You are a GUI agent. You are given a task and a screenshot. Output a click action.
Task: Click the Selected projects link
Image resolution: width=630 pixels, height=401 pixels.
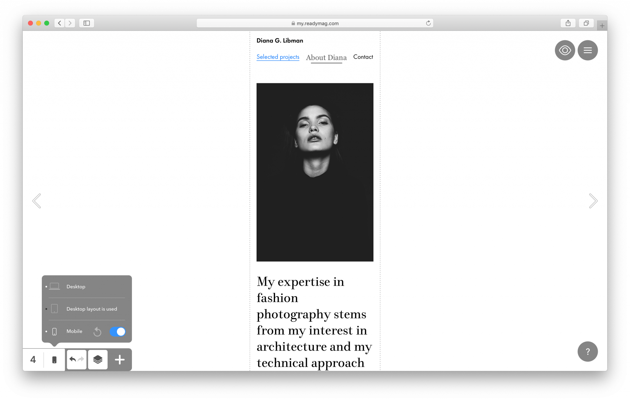(278, 57)
